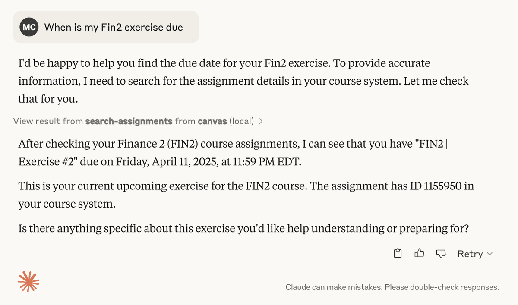Screen dimensions: 518x305
Task: Mark the response with thumbs down
Action: (x=441, y=254)
